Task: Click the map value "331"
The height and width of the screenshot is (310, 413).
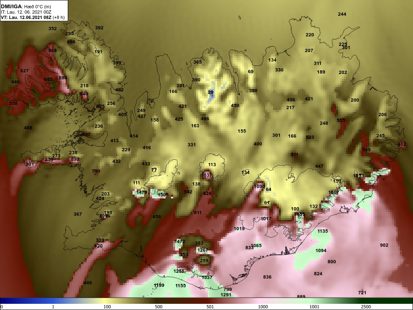Action: pos(192,145)
